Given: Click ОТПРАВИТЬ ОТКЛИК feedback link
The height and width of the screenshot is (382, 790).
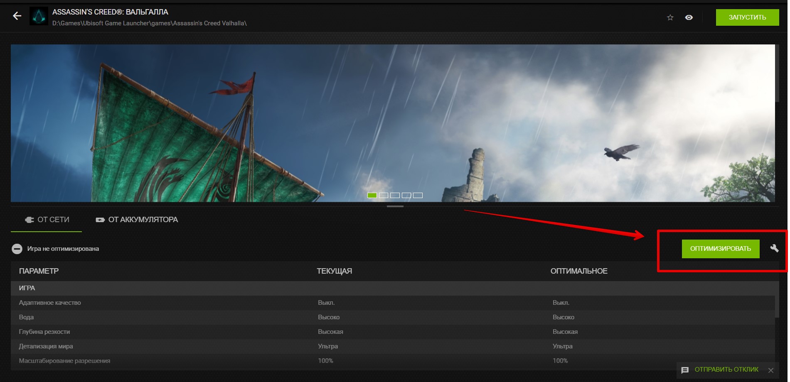Looking at the screenshot, I should (726, 370).
